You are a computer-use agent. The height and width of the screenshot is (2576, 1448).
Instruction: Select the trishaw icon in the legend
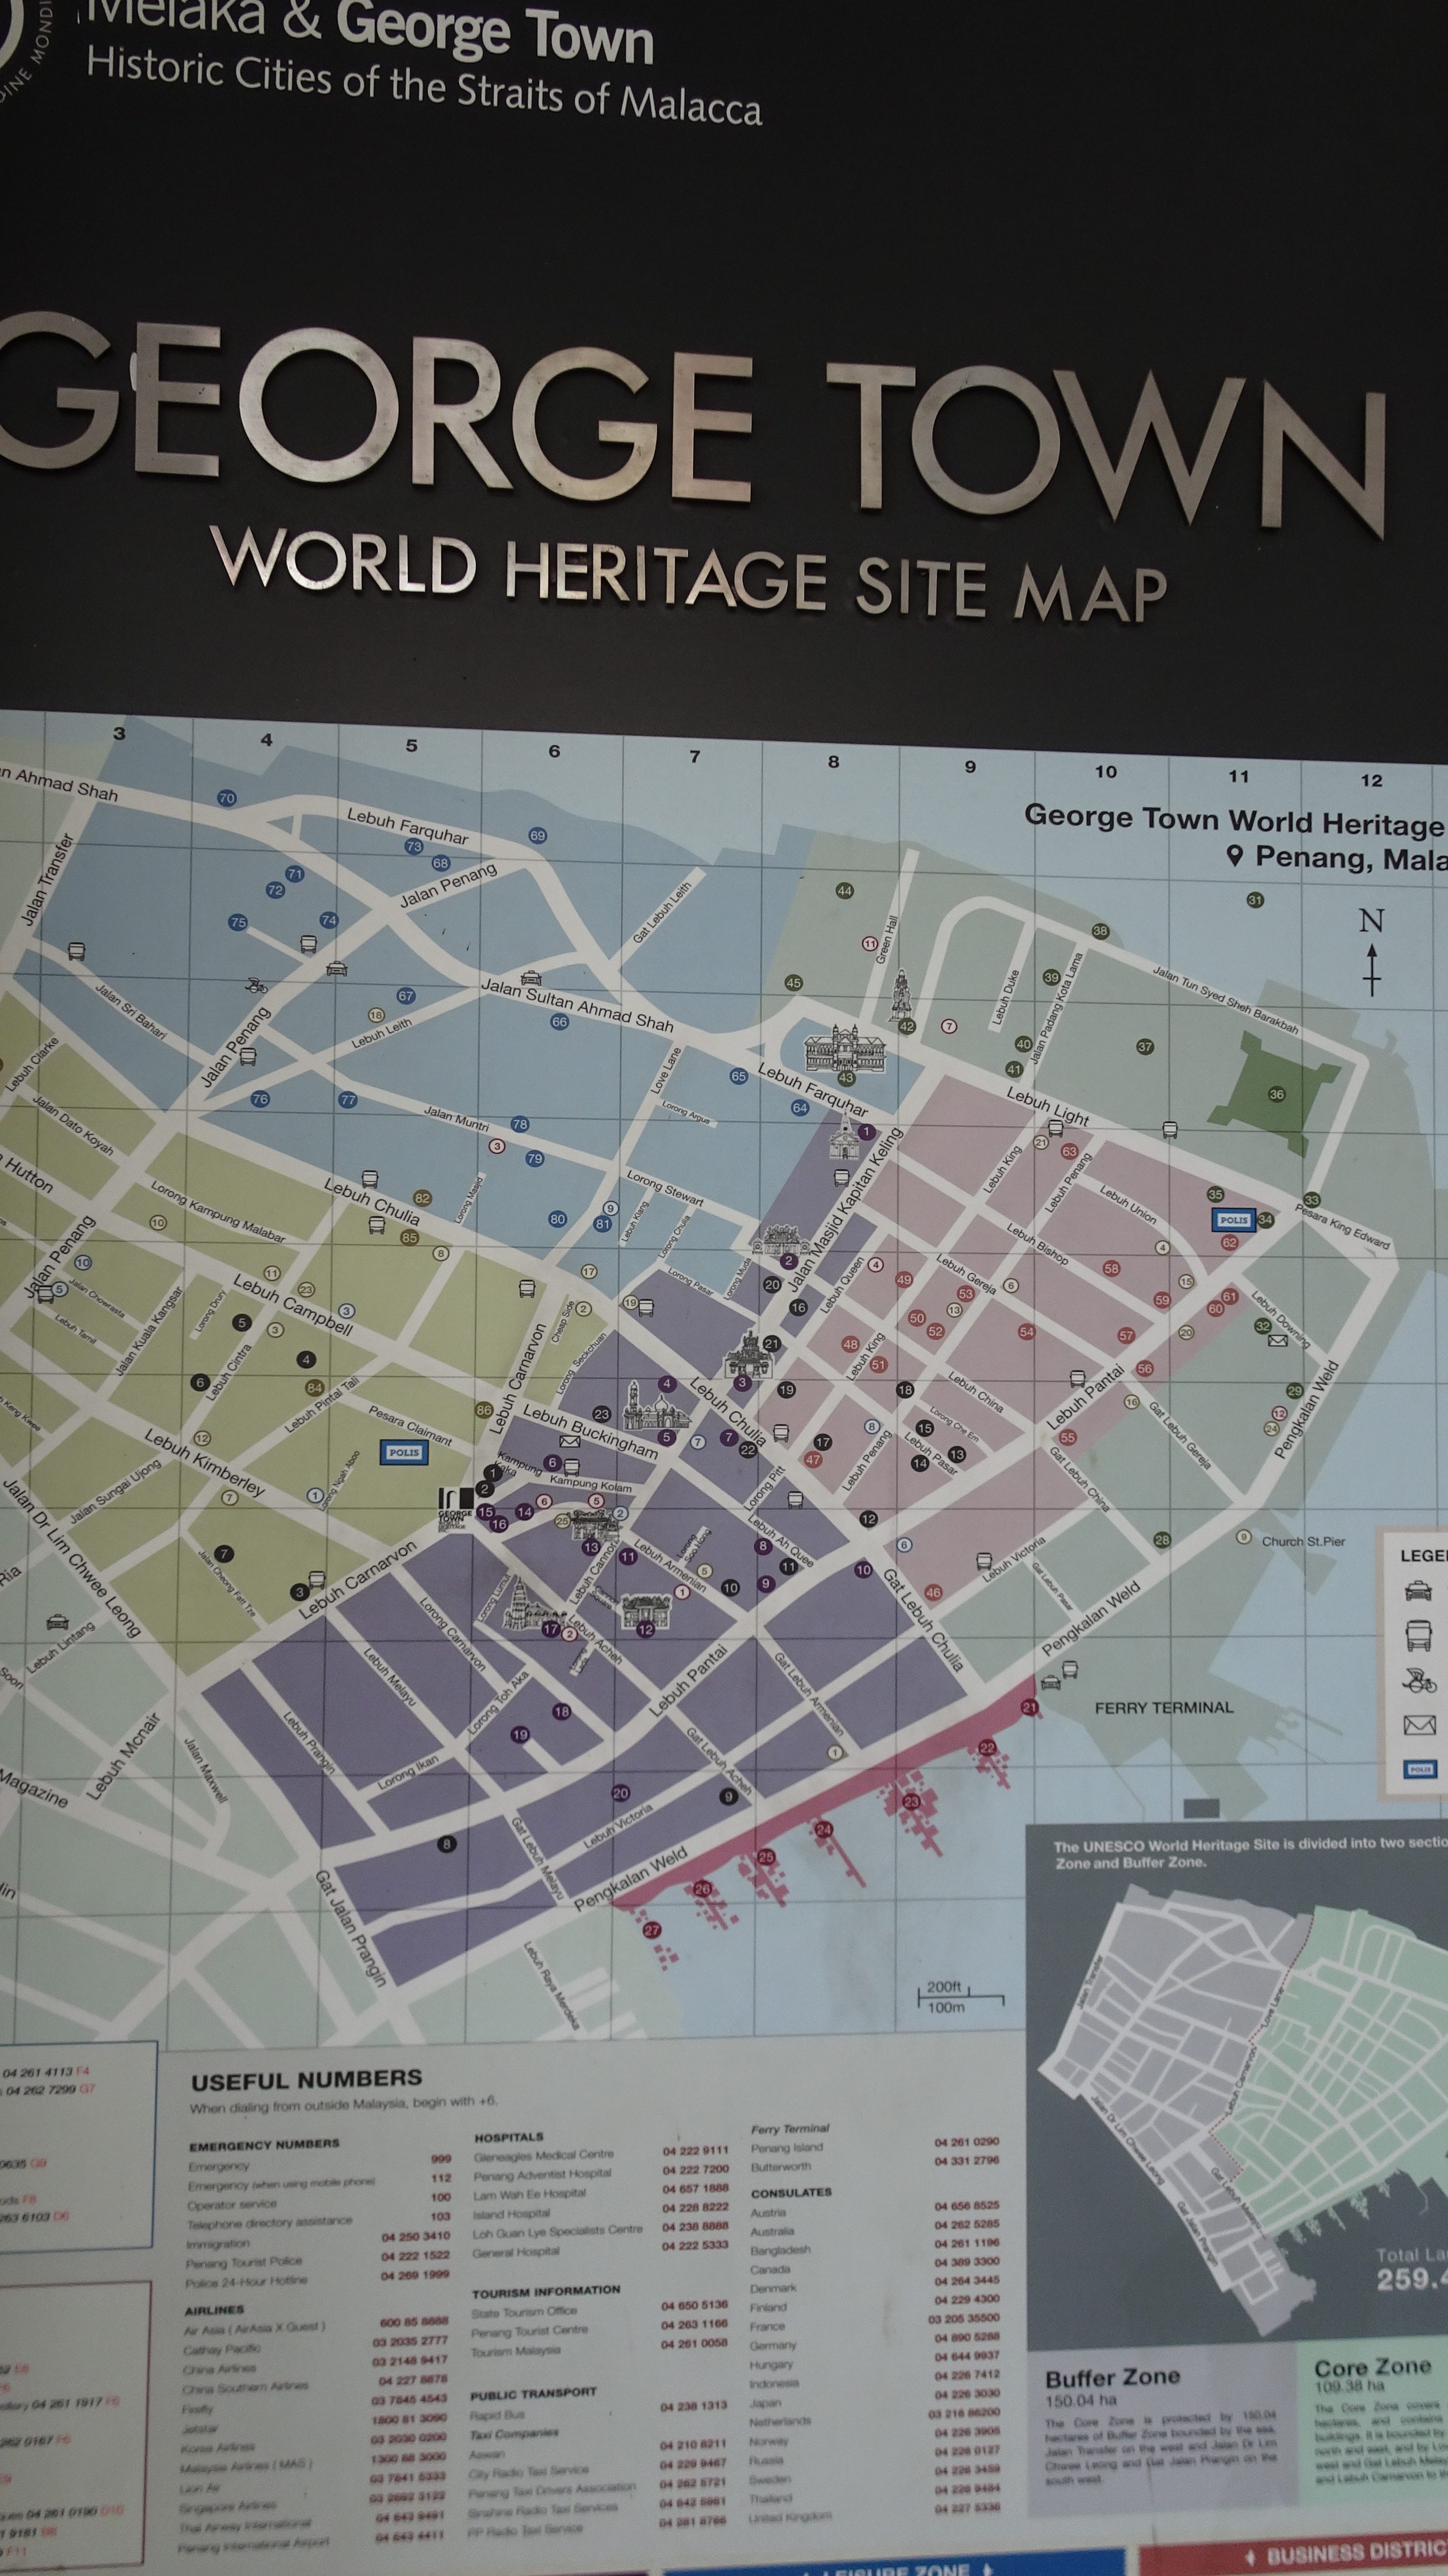[x=1419, y=1680]
